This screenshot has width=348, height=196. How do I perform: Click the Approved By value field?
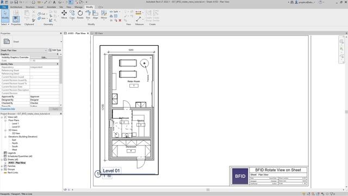(x=45, y=97)
